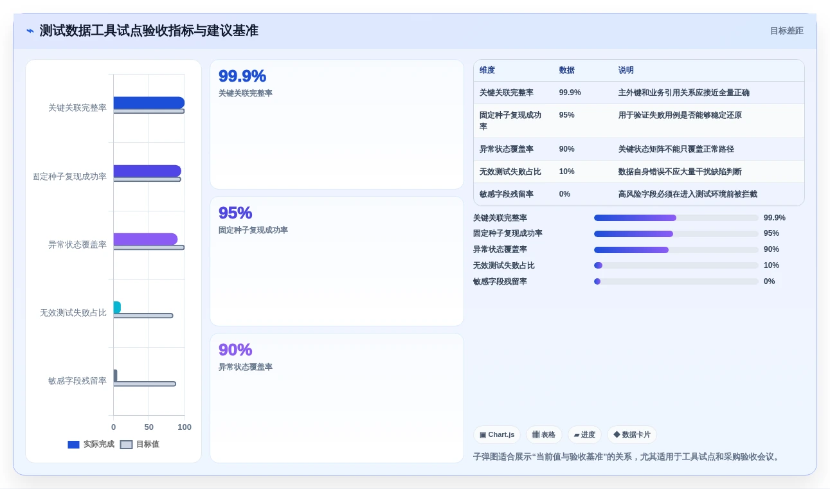Click the 测试数据工具试点验收指标与建议基准 title
This screenshot has width=830, height=489.
click(149, 31)
